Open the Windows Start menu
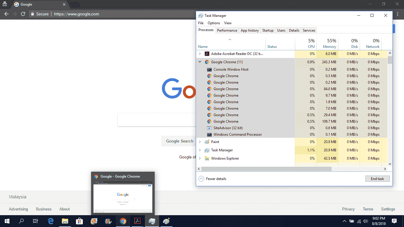Screen dimensions: 404x227 coord(7,221)
